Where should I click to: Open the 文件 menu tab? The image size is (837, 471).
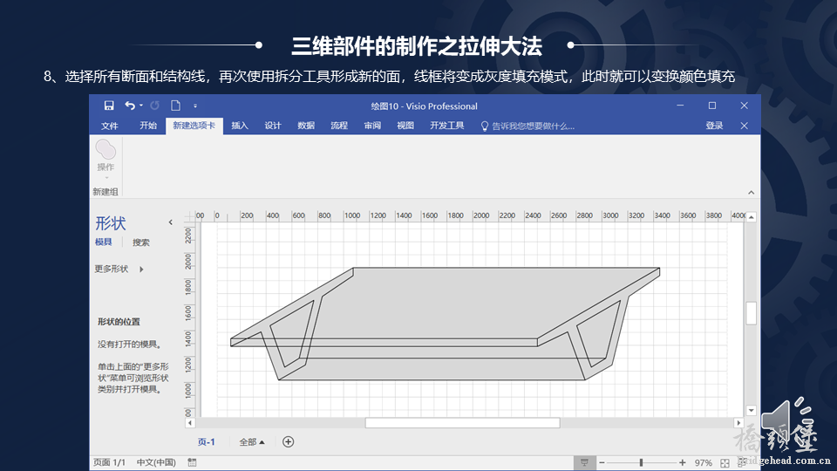(110, 126)
